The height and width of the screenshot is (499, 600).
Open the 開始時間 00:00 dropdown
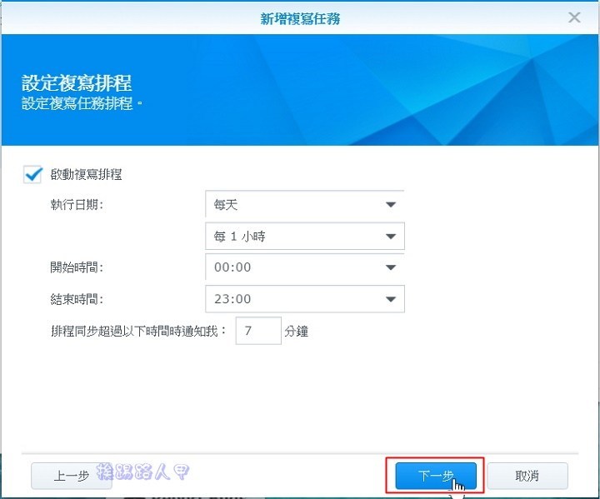(305, 267)
